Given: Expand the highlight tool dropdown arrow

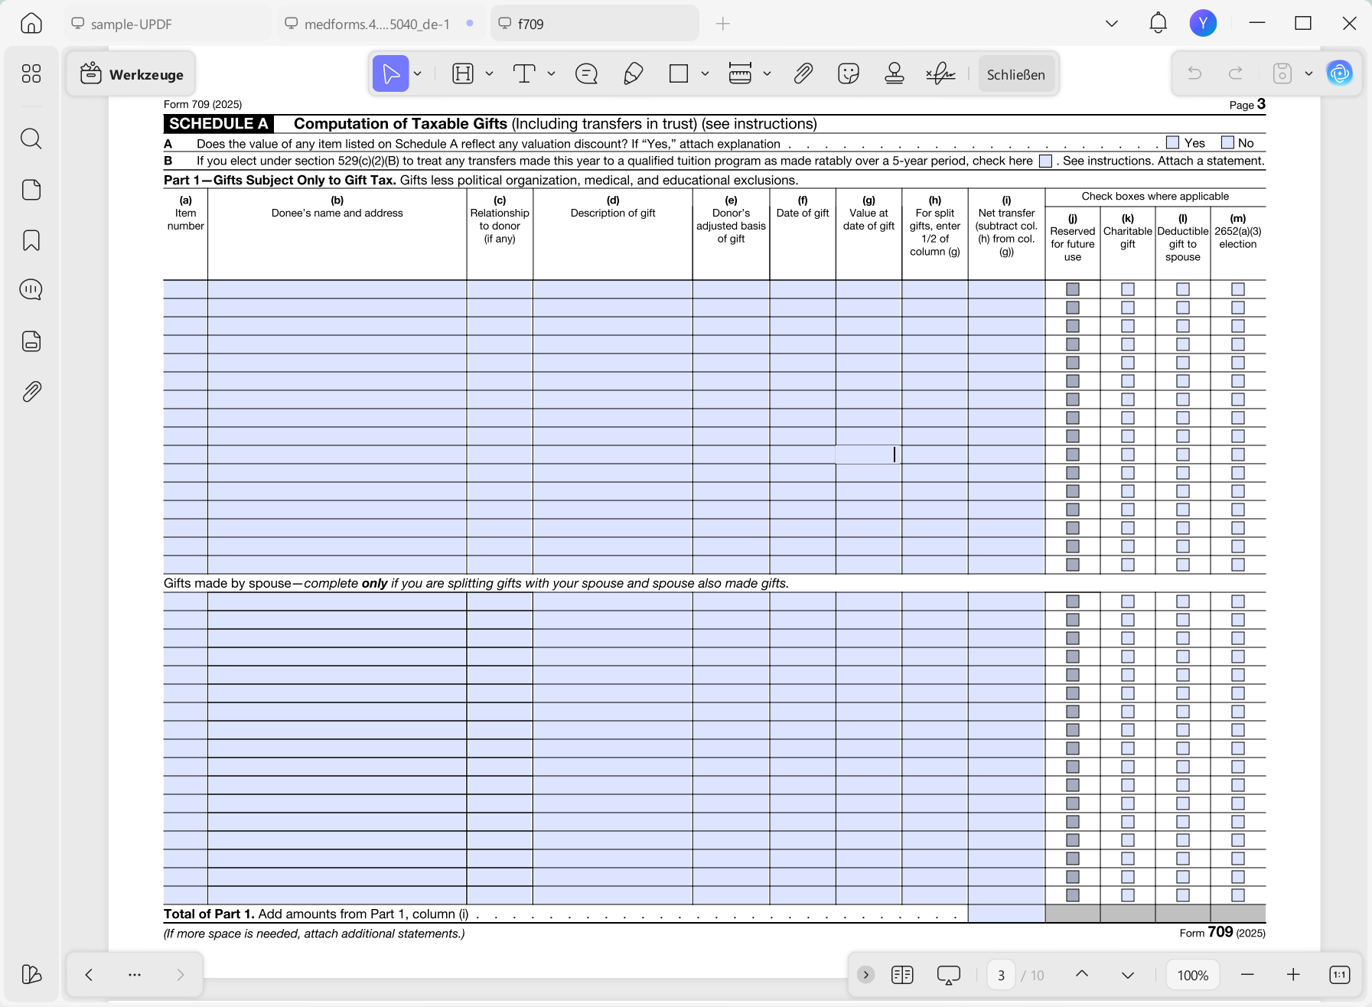Looking at the screenshot, I should point(489,73).
